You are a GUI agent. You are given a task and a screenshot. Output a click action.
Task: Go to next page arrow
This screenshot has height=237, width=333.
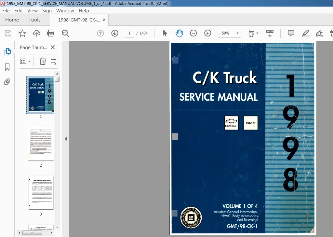click(115, 33)
